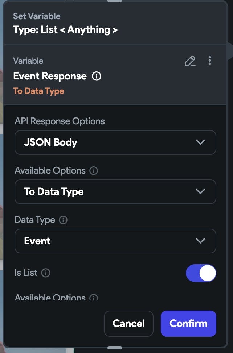Open the Event data type dropdown
Viewport: 233px width, 353px height.
pyautogui.click(x=115, y=241)
